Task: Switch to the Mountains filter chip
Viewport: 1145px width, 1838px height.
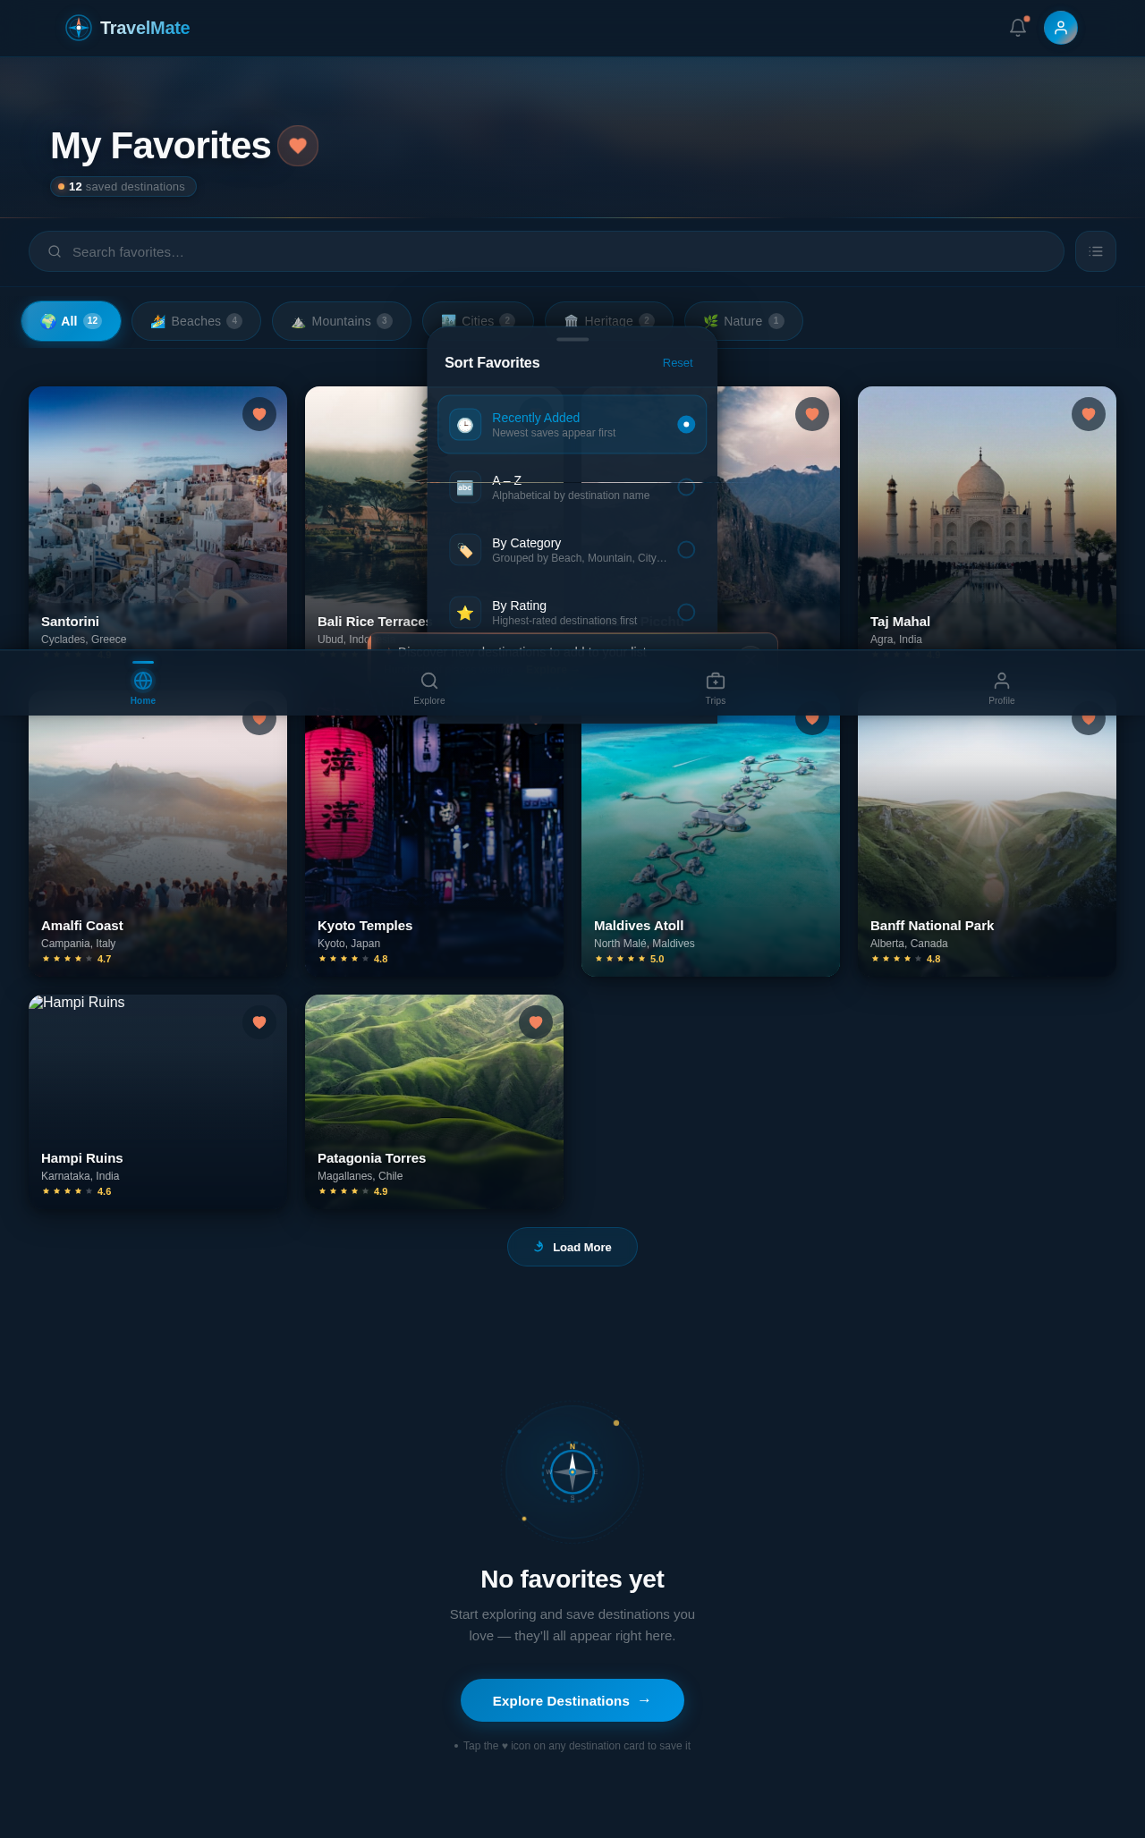Action: coord(341,321)
